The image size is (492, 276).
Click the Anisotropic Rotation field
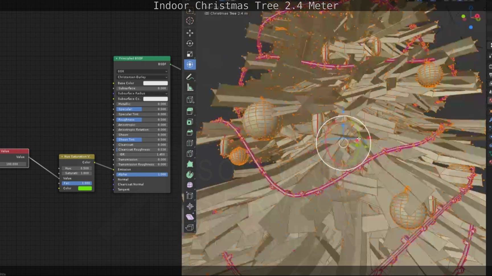coord(142,130)
